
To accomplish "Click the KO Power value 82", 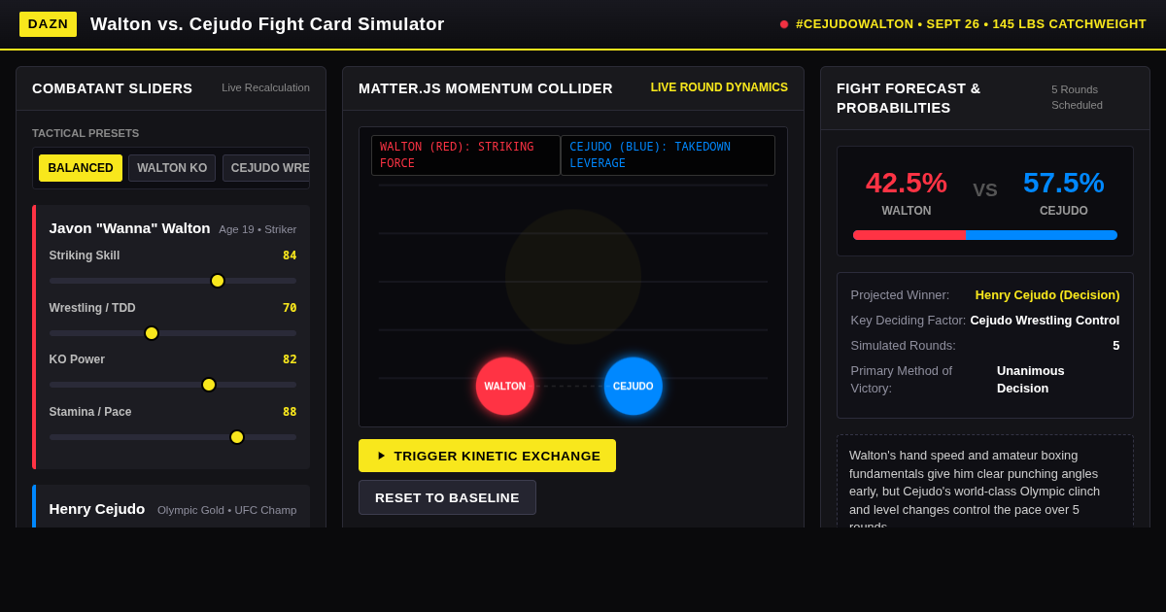I will (290, 359).
